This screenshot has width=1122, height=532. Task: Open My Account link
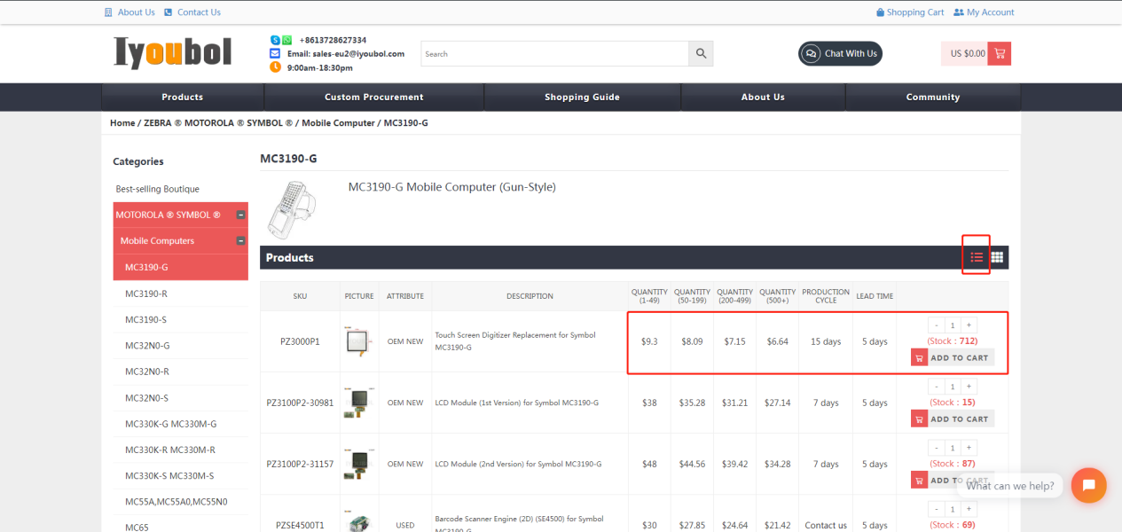[x=984, y=12]
